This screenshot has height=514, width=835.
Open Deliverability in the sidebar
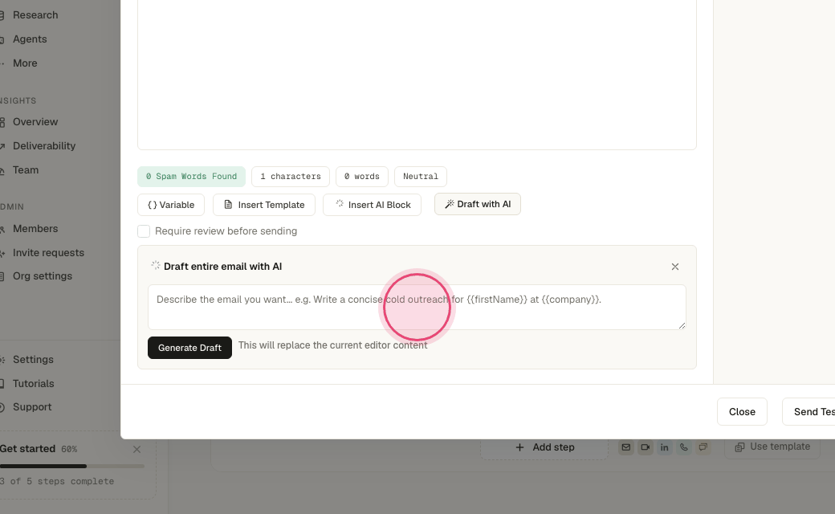(44, 146)
